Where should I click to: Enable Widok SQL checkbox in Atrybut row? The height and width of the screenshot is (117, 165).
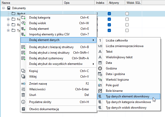click(x=127, y=13)
